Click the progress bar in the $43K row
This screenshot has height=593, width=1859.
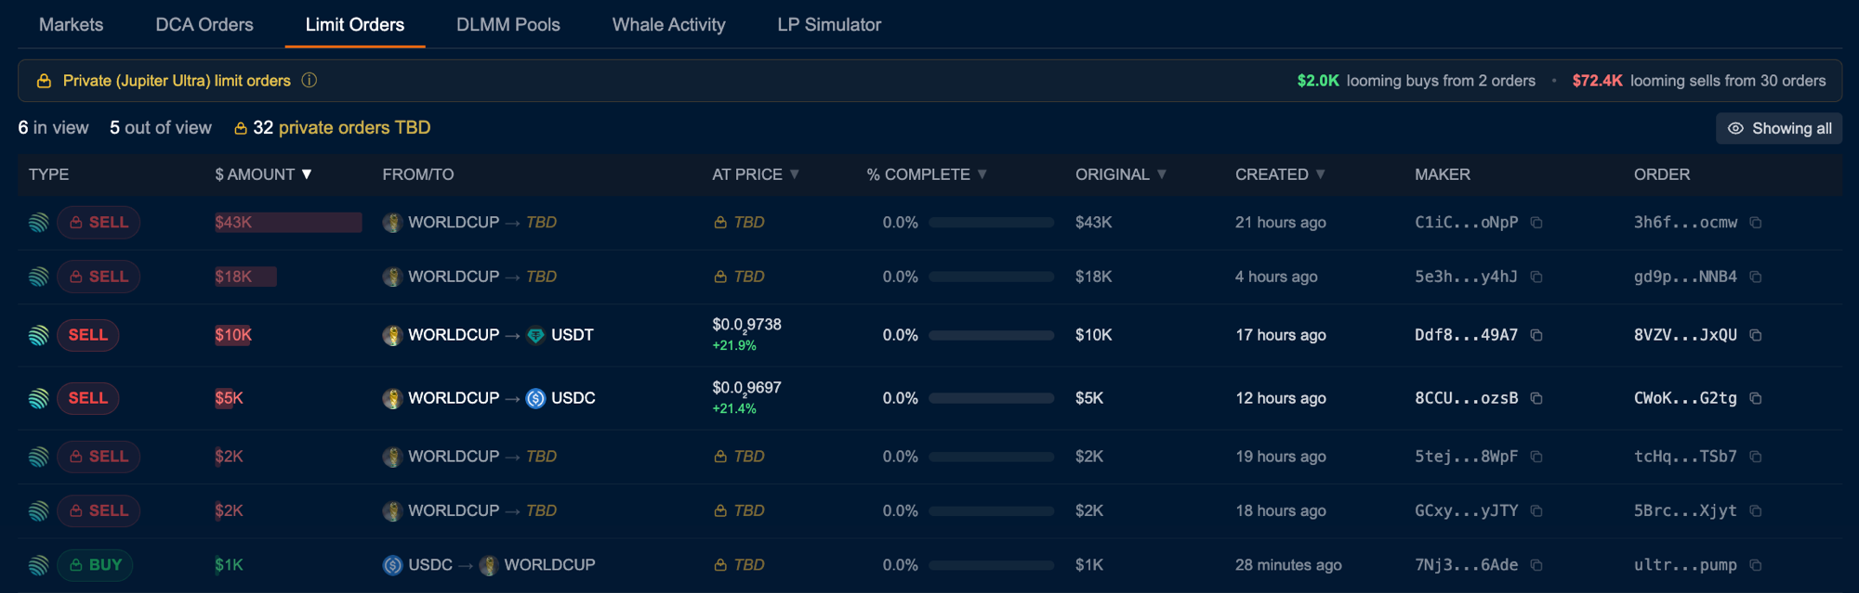991,223
